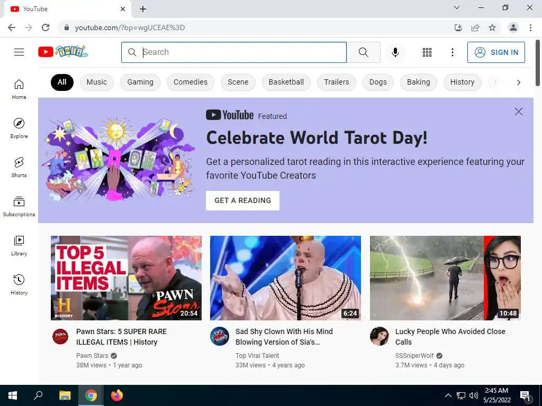Image resolution: width=542 pixels, height=406 pixels.
Task: Open Shorts in sidebar
Action: 19,168
